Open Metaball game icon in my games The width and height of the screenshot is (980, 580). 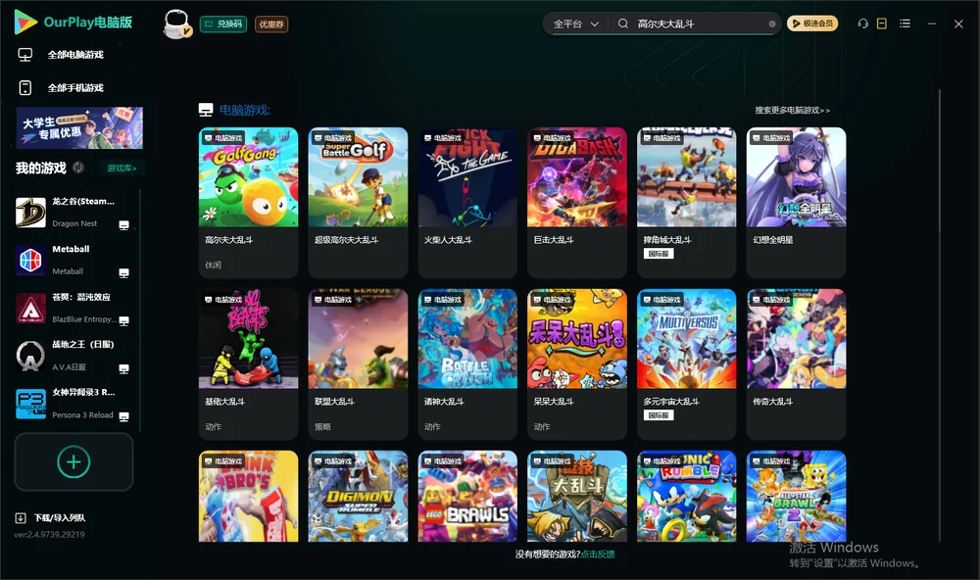click(30, 260)
